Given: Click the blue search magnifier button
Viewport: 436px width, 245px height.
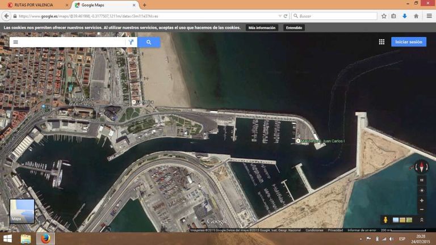Looking at the screenshot, I should [149, 42].
